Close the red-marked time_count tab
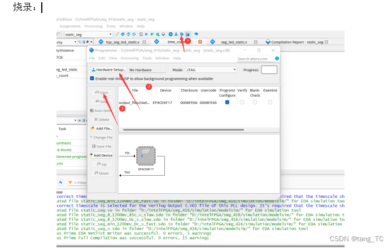This screenshot has width=392, height=248. click(x=200, y=42)
